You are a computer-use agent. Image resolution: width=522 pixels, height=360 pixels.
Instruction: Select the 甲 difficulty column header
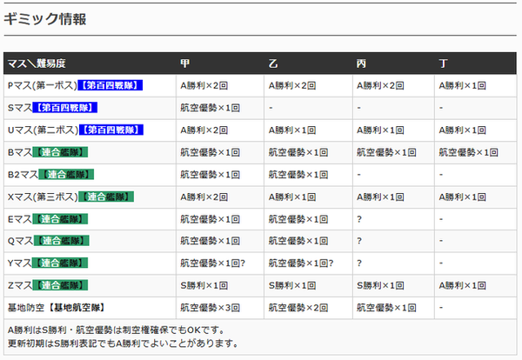[x=185, y=63]
